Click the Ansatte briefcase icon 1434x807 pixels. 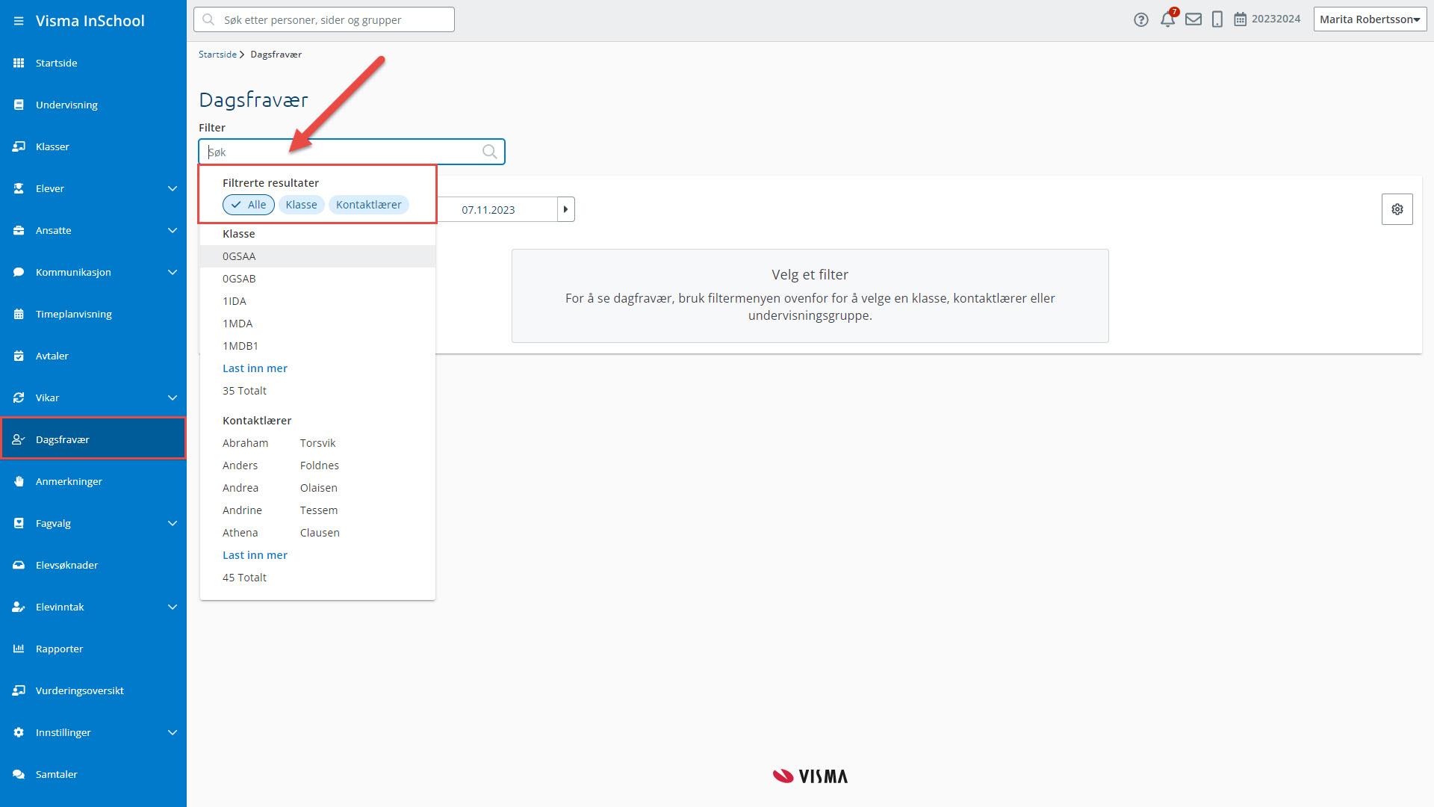[x=19, y=230]
